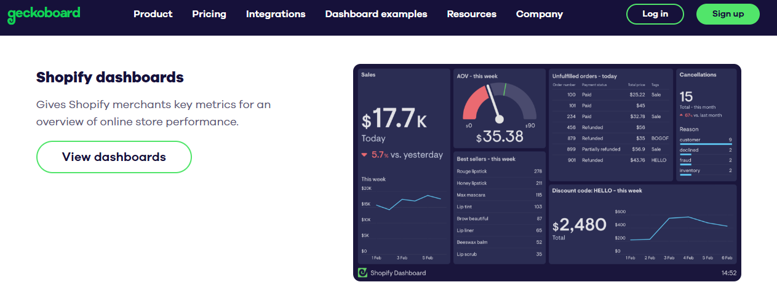
Task: Click the 'Partially refunded' payment status
Action: click(601, 149)
